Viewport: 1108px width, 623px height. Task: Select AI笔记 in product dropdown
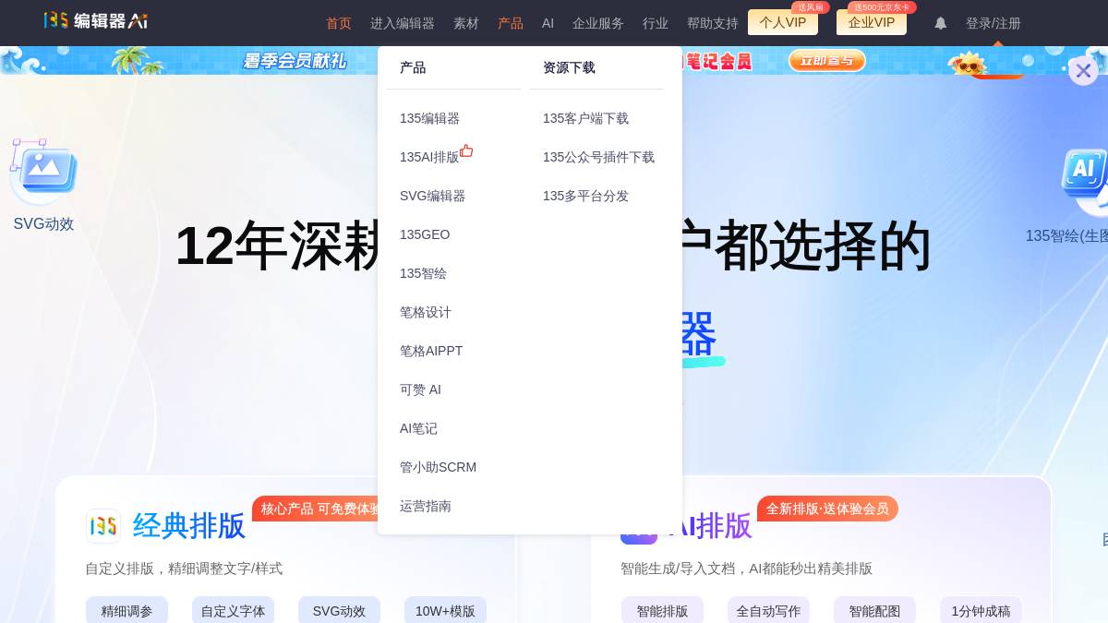(418, 428)
